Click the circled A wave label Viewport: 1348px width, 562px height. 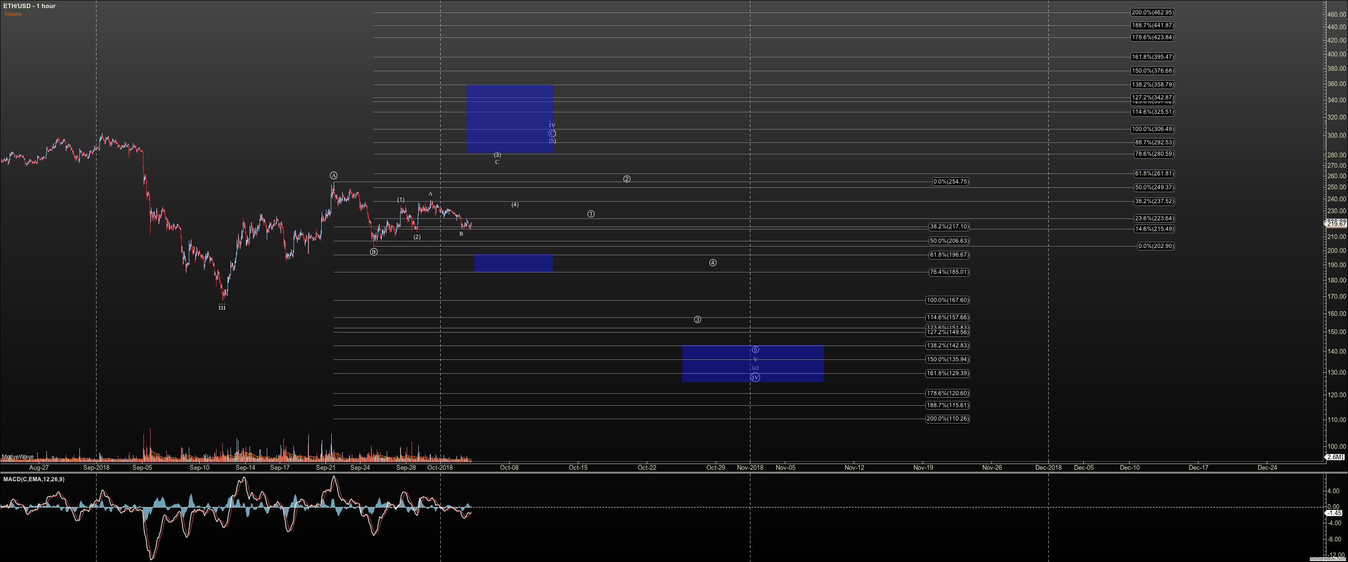click(x=334, y=176)
